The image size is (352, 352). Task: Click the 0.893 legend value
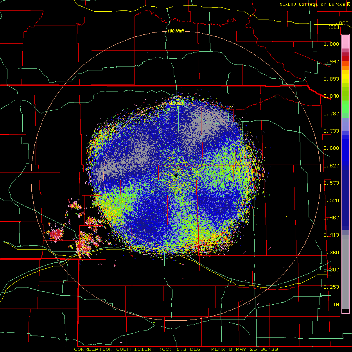331,79
